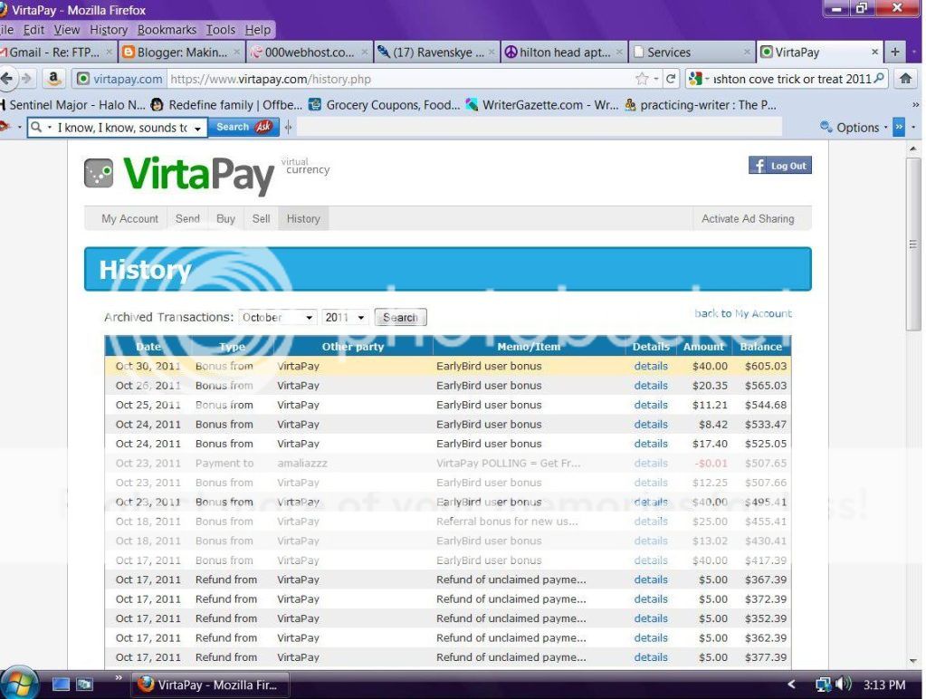
Task: Click the network icon in system tray
Action: pyautogui.click(x=825, y=685)
